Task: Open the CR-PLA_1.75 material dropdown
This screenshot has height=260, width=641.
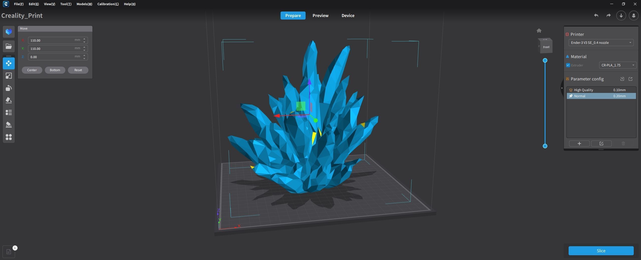Action: click(x=617, y=65)
